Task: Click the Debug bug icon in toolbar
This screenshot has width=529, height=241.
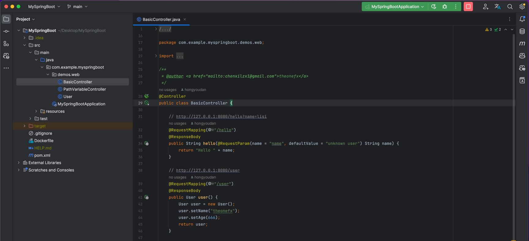Action: [x=445, y=7]
